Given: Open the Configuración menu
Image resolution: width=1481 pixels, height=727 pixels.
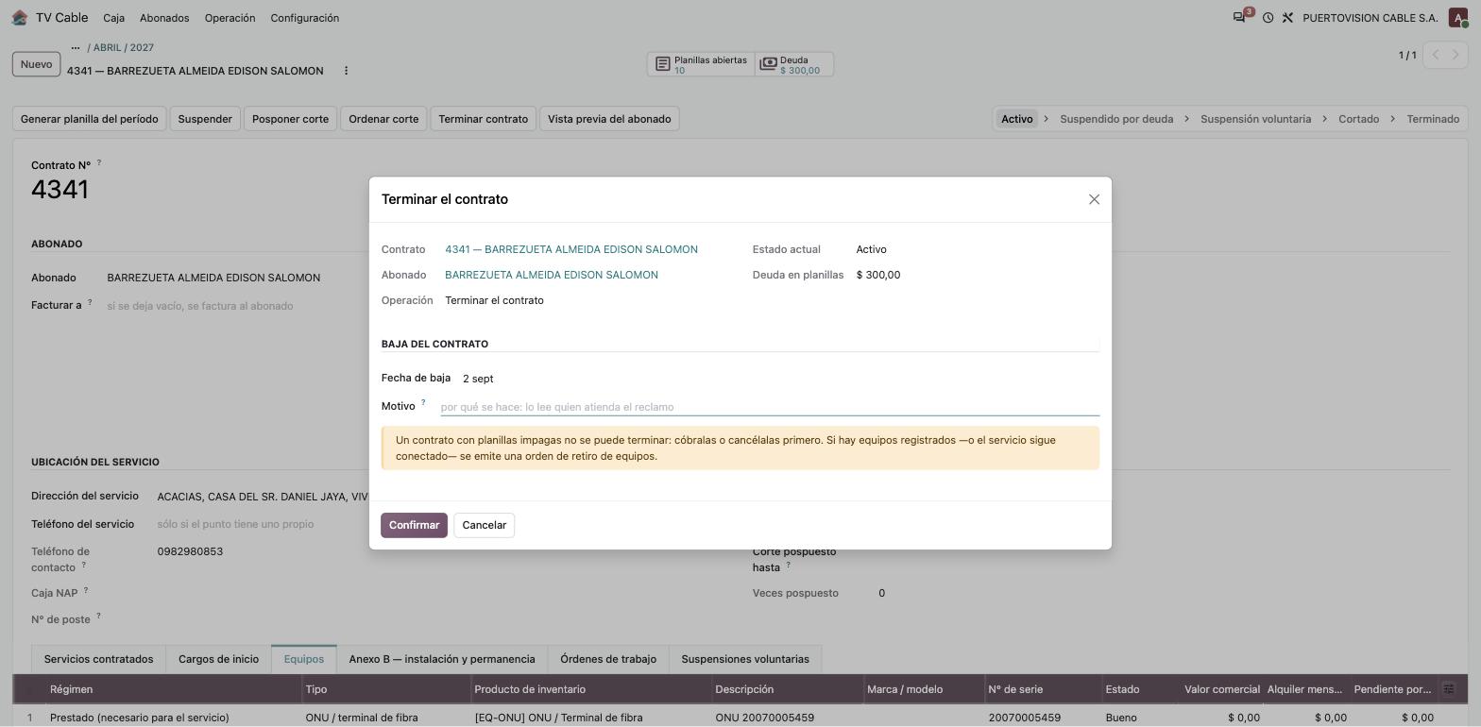Looking at the screenshot, I should (304, 18).
